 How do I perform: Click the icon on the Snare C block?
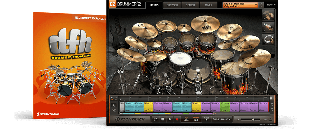coord(222,103)
